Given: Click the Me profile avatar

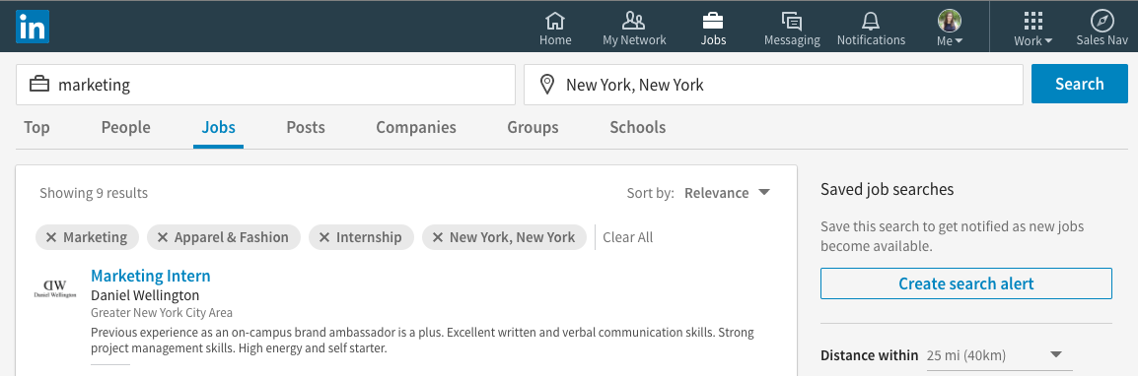Looking at the screenshot, I should tap(950, 21).
